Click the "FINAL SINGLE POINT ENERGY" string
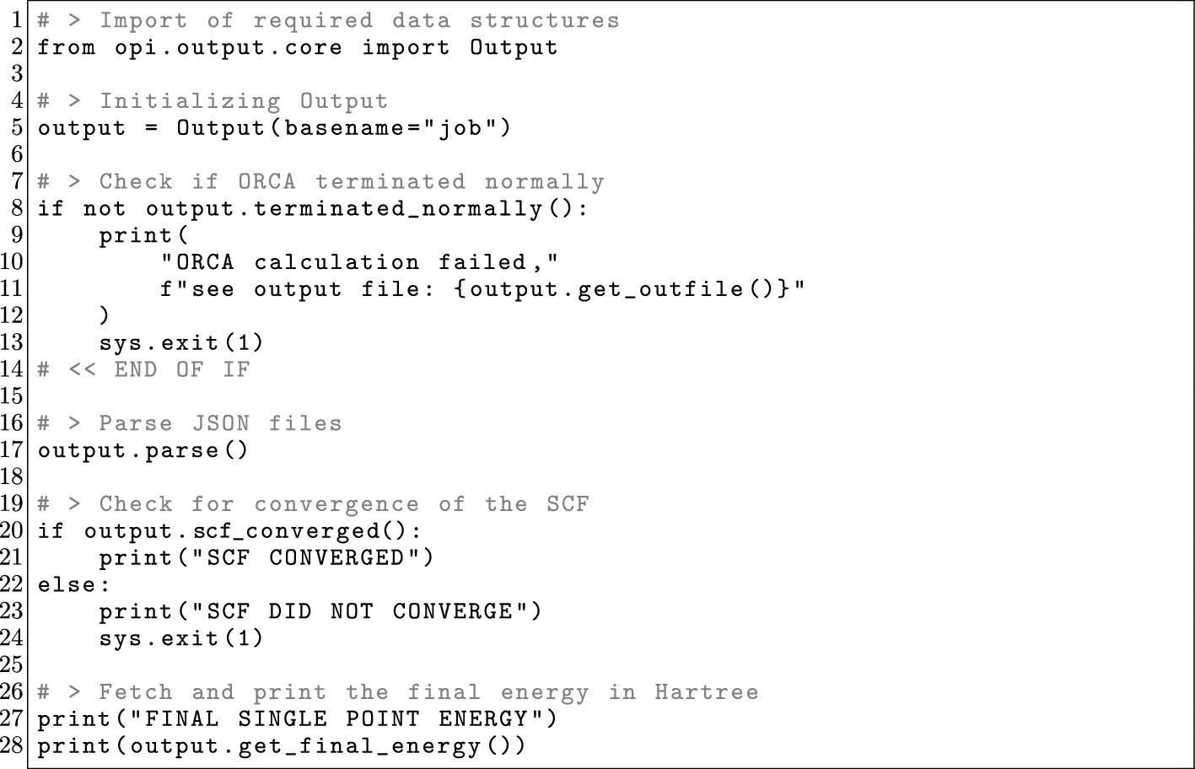 click(x=336, y=719)
